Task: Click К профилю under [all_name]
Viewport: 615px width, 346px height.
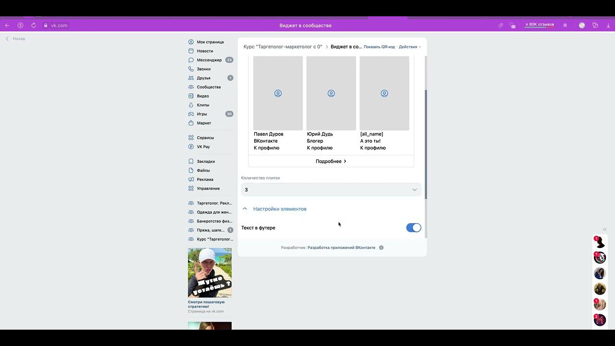Action: [373, 148]
